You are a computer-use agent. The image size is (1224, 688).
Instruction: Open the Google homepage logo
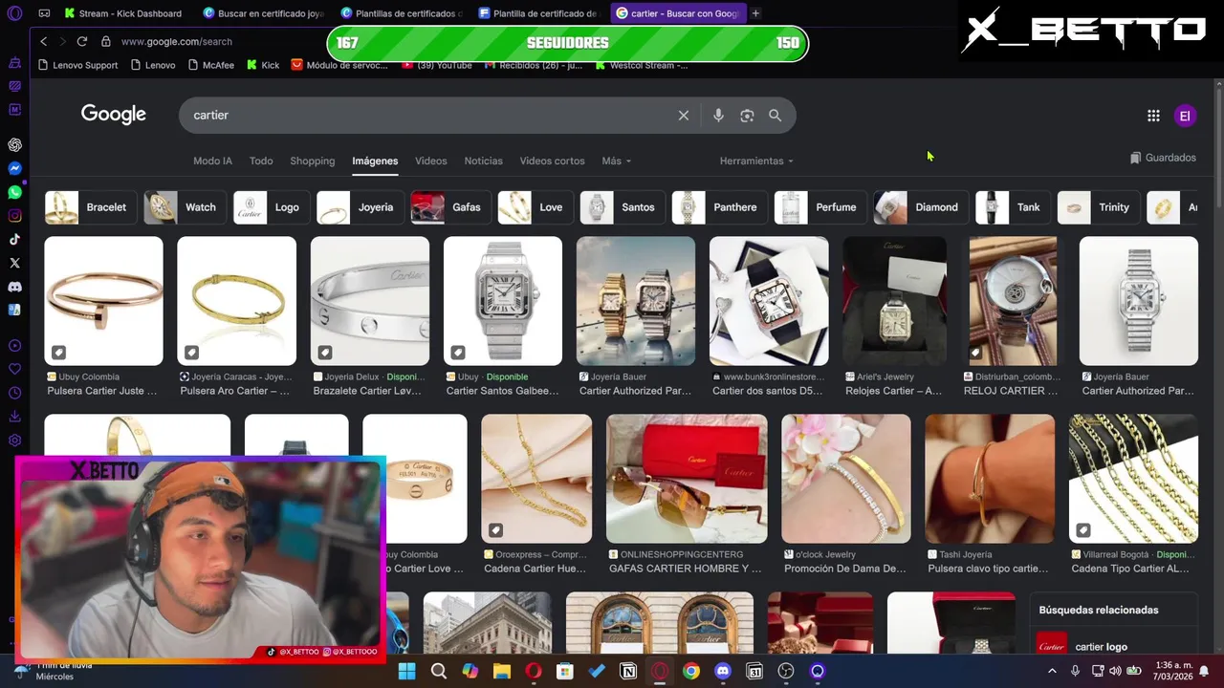(x=114, y=115)
